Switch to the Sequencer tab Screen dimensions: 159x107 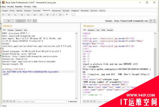point(56,11)
